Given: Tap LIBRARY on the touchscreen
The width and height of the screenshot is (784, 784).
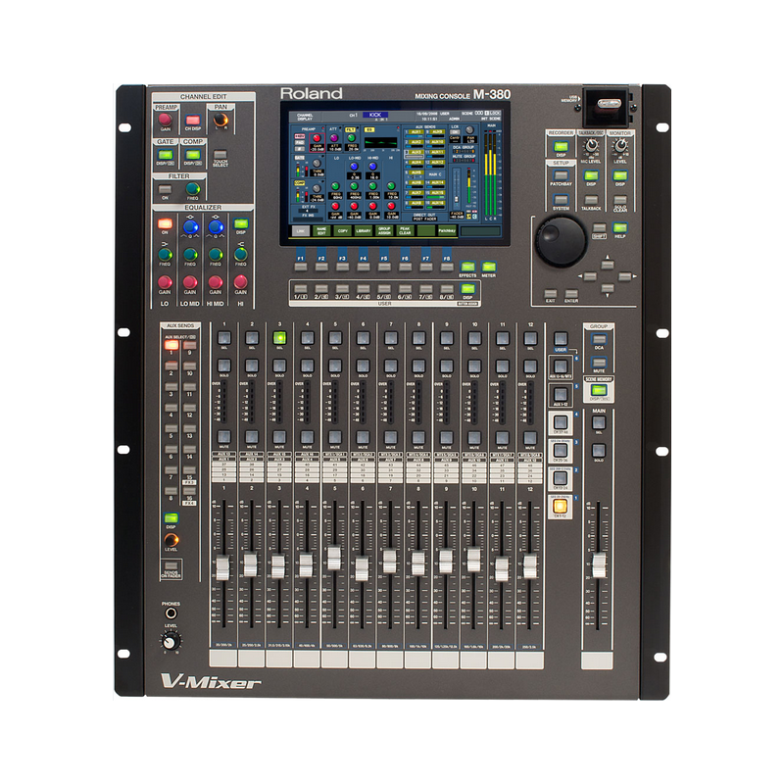Looking at the screenshot, I should click(364, 231).
